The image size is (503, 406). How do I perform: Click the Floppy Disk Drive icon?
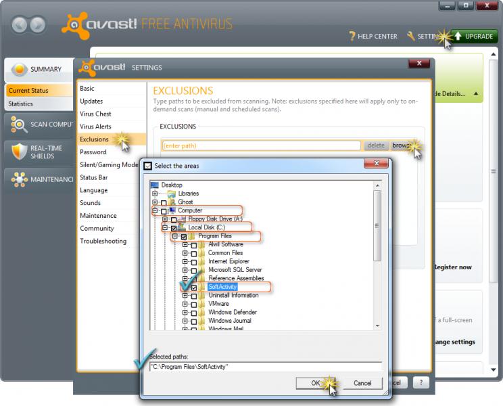[182, 219]
